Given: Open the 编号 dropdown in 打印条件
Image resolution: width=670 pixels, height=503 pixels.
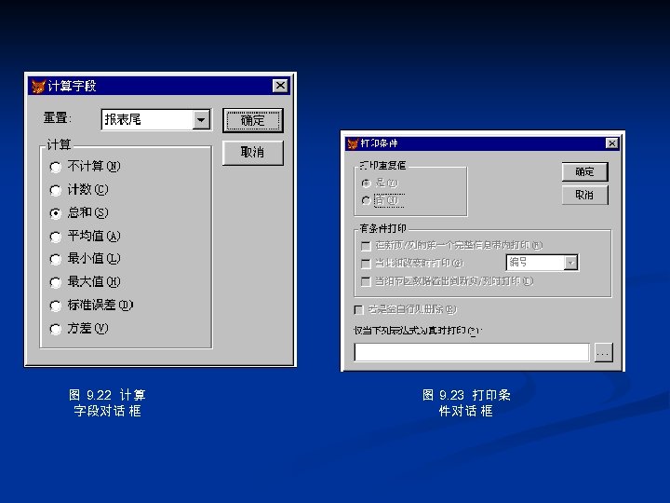Looking at the screenshot, I should tap(570, 263).
